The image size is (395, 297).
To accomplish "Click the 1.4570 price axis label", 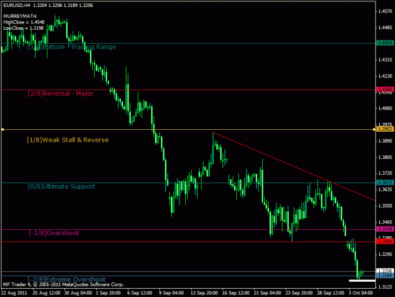I will pyautogui.click(x=386, y=11).
